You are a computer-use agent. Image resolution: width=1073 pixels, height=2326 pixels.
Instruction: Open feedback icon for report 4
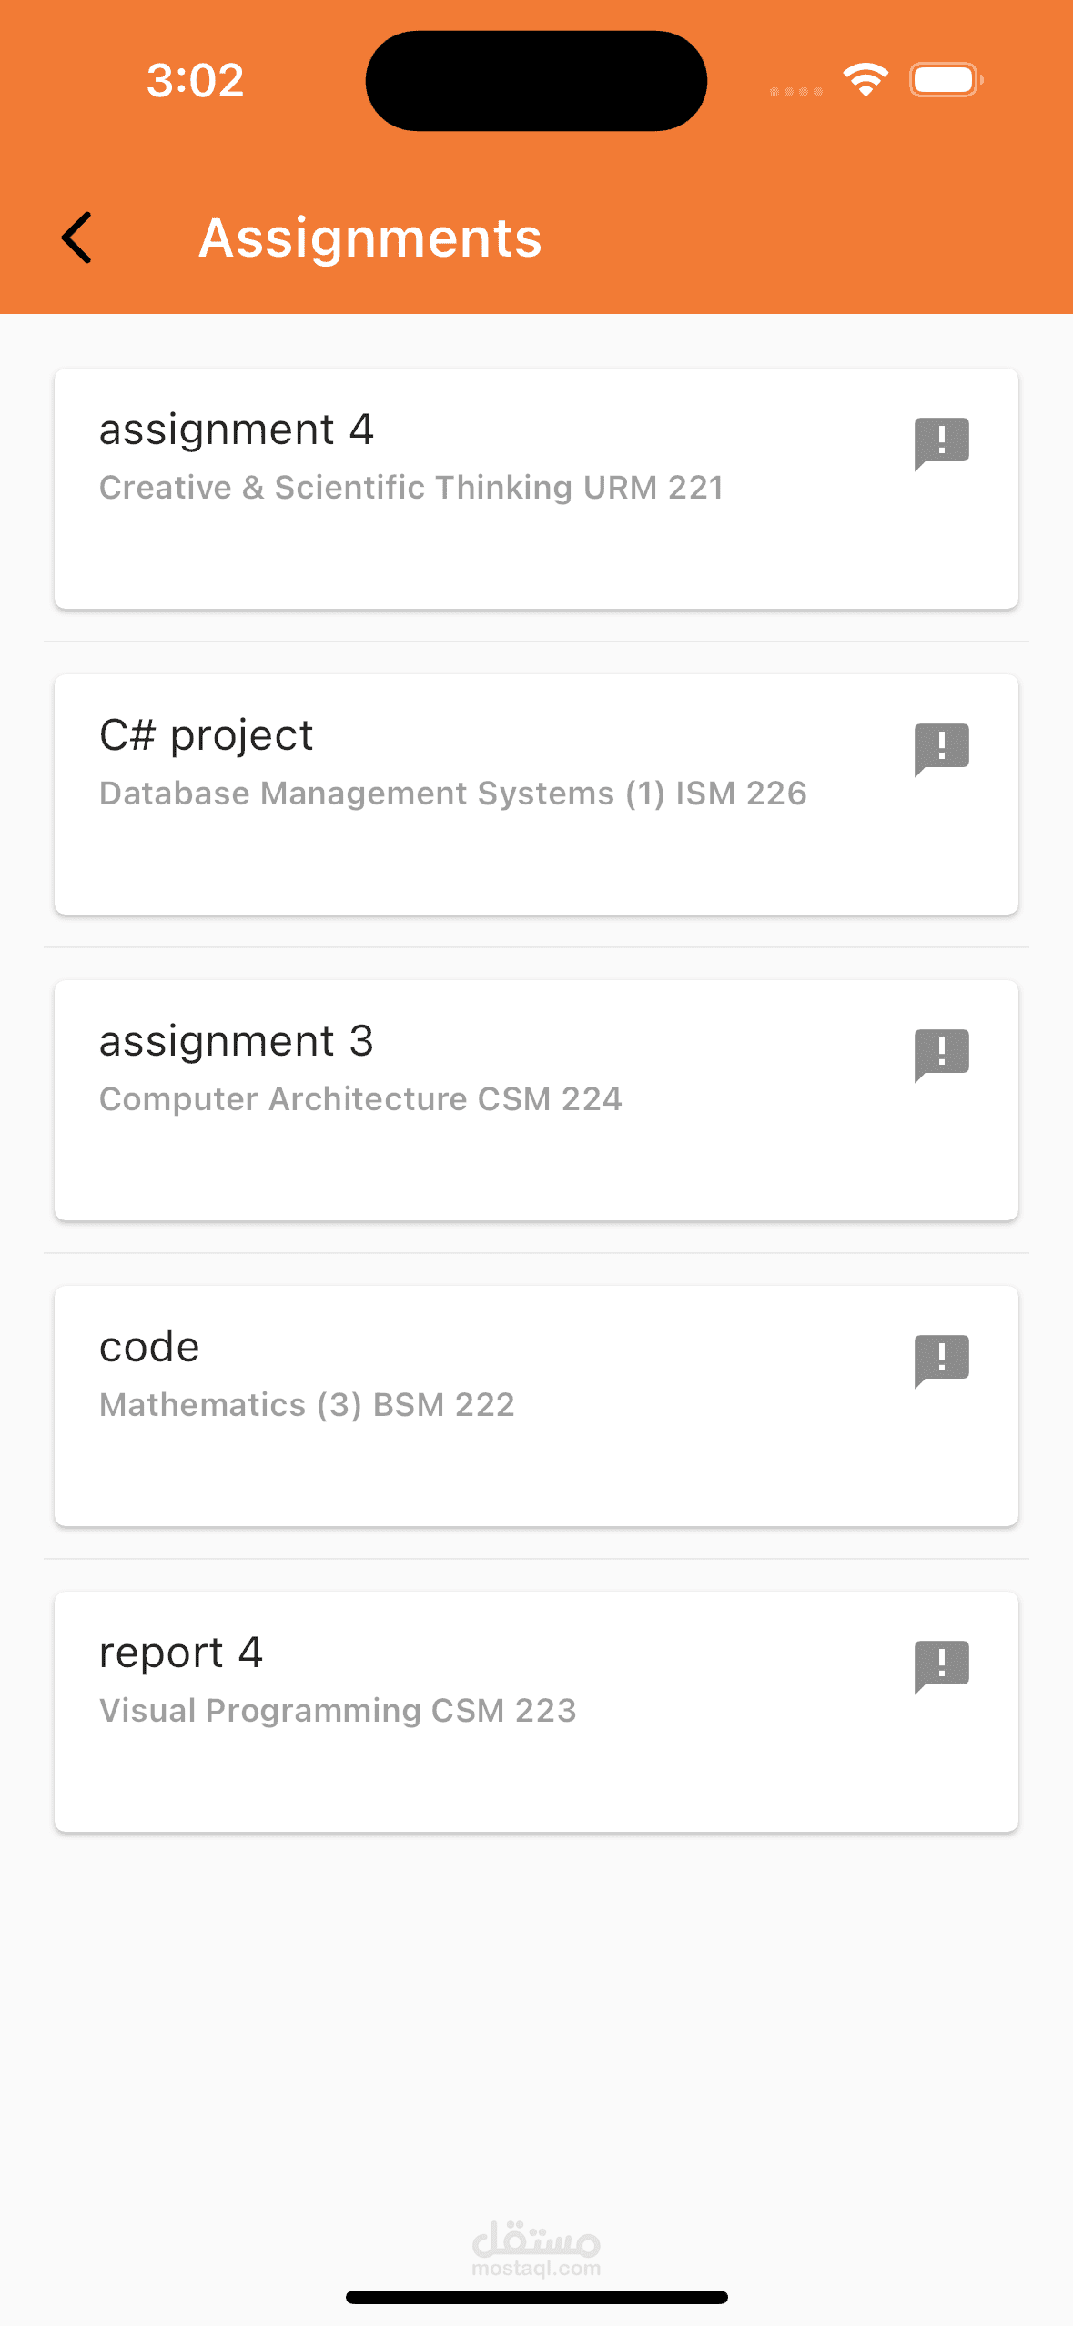click(x=941, y=1667)
